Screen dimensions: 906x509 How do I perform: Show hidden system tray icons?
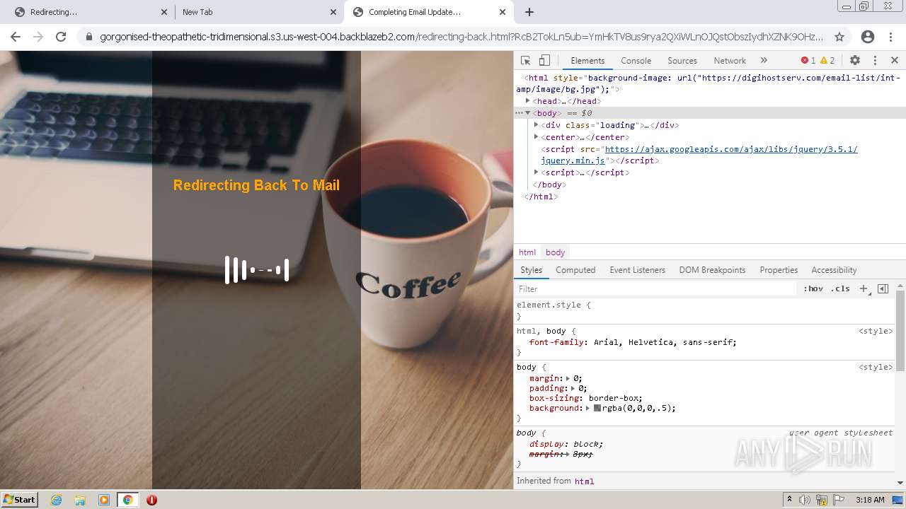point(789,500)
